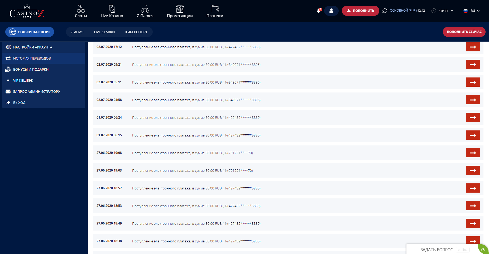Viewport: 489px width, 254px height.
Task: Open arrow for 27.06.2020 18:49 payment
Action: [473, 223]
